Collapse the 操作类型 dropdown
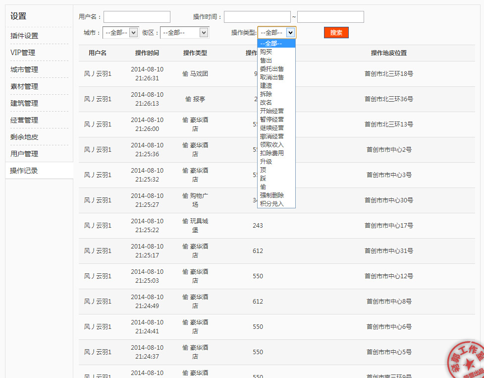The image size is (484, 378). point(277,32)
